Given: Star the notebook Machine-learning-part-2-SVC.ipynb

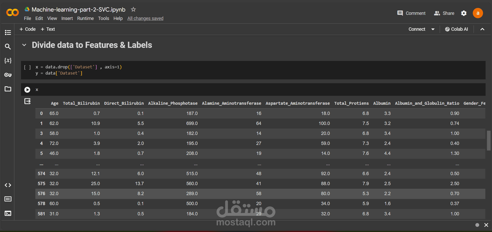Looking at the screenshot, I should pos(133,9).
